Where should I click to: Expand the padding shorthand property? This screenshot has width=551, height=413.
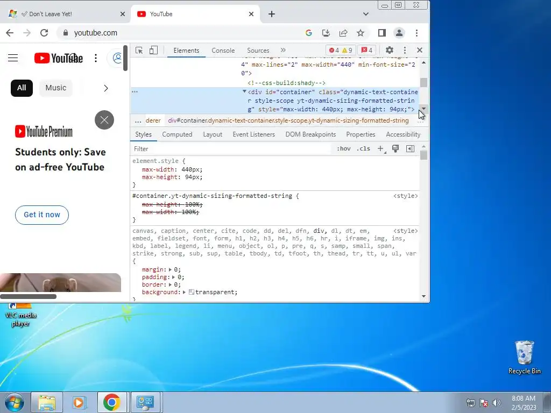click(173, 277)
